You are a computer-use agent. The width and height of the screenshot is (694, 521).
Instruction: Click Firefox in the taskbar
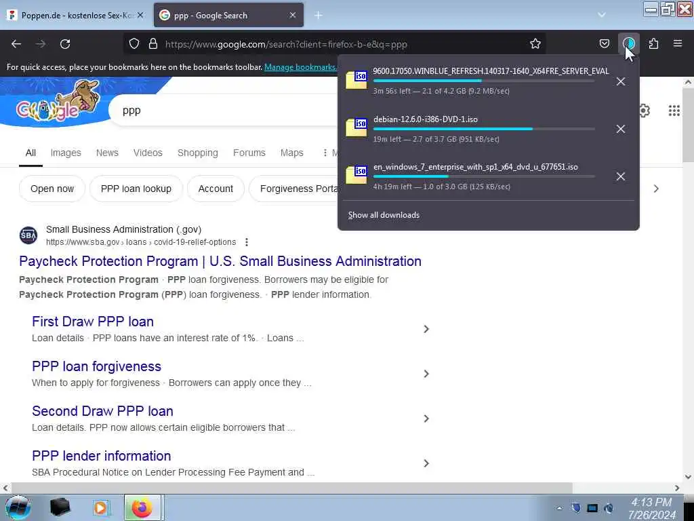[x=142, y=507]
